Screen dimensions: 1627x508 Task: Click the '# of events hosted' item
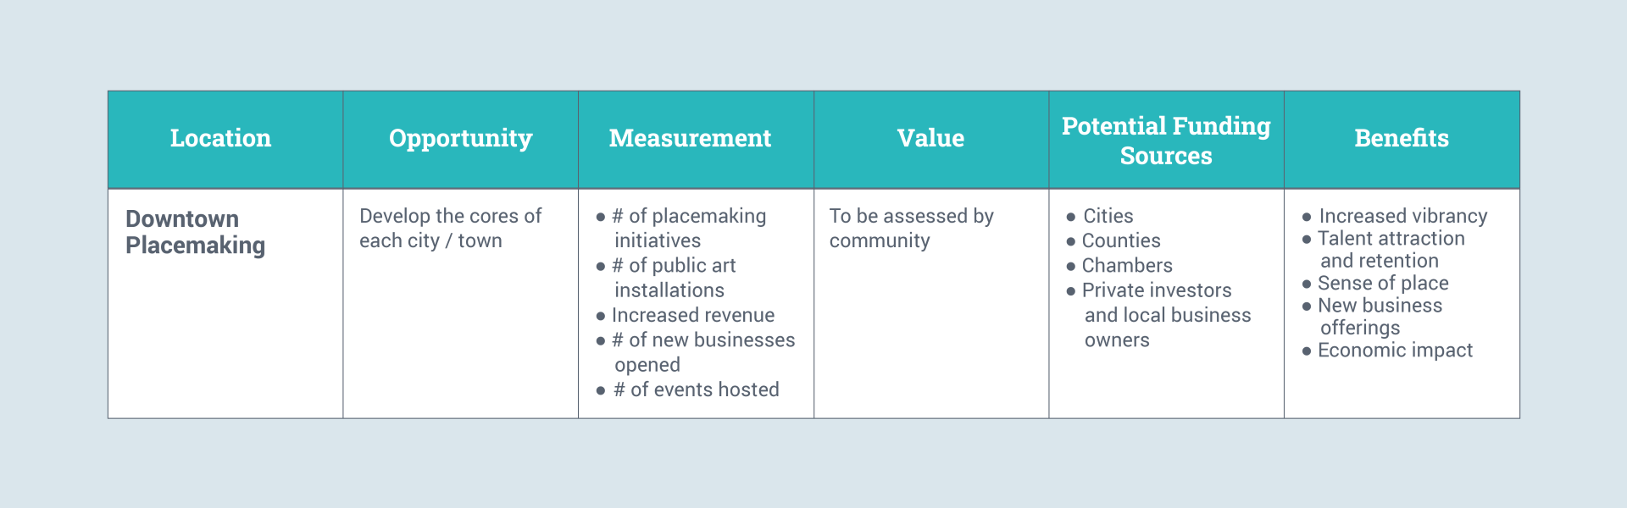(x=696, y=389)
